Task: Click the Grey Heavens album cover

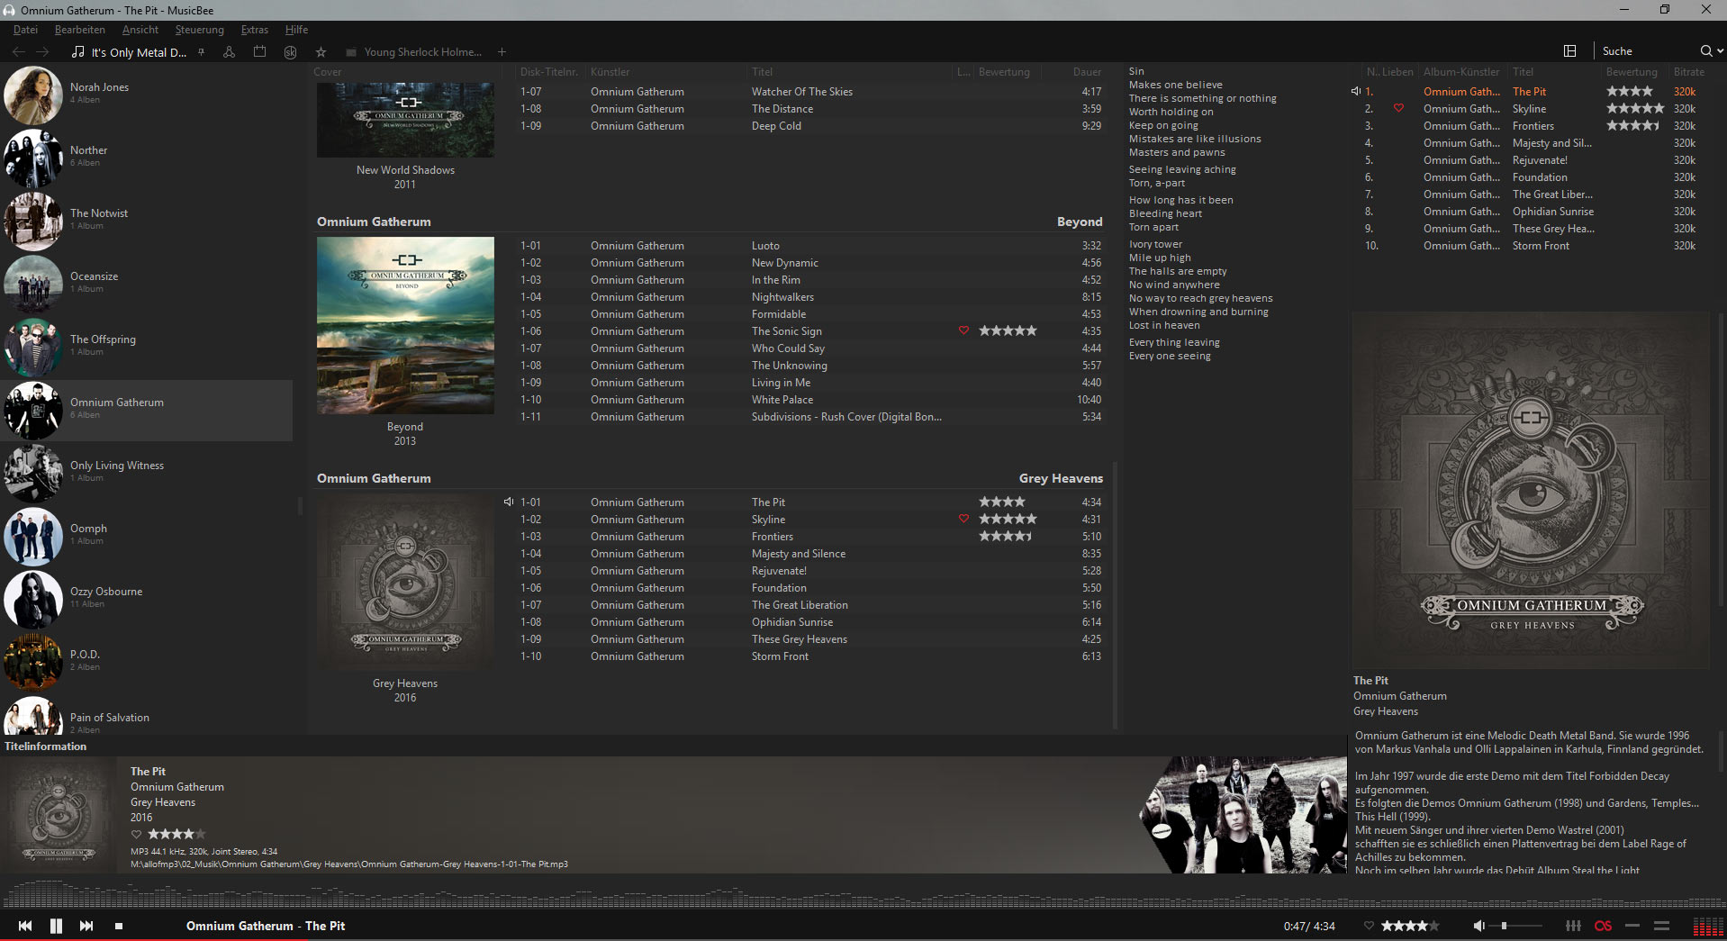Action: pyautogui.click(x=405, y=582)
